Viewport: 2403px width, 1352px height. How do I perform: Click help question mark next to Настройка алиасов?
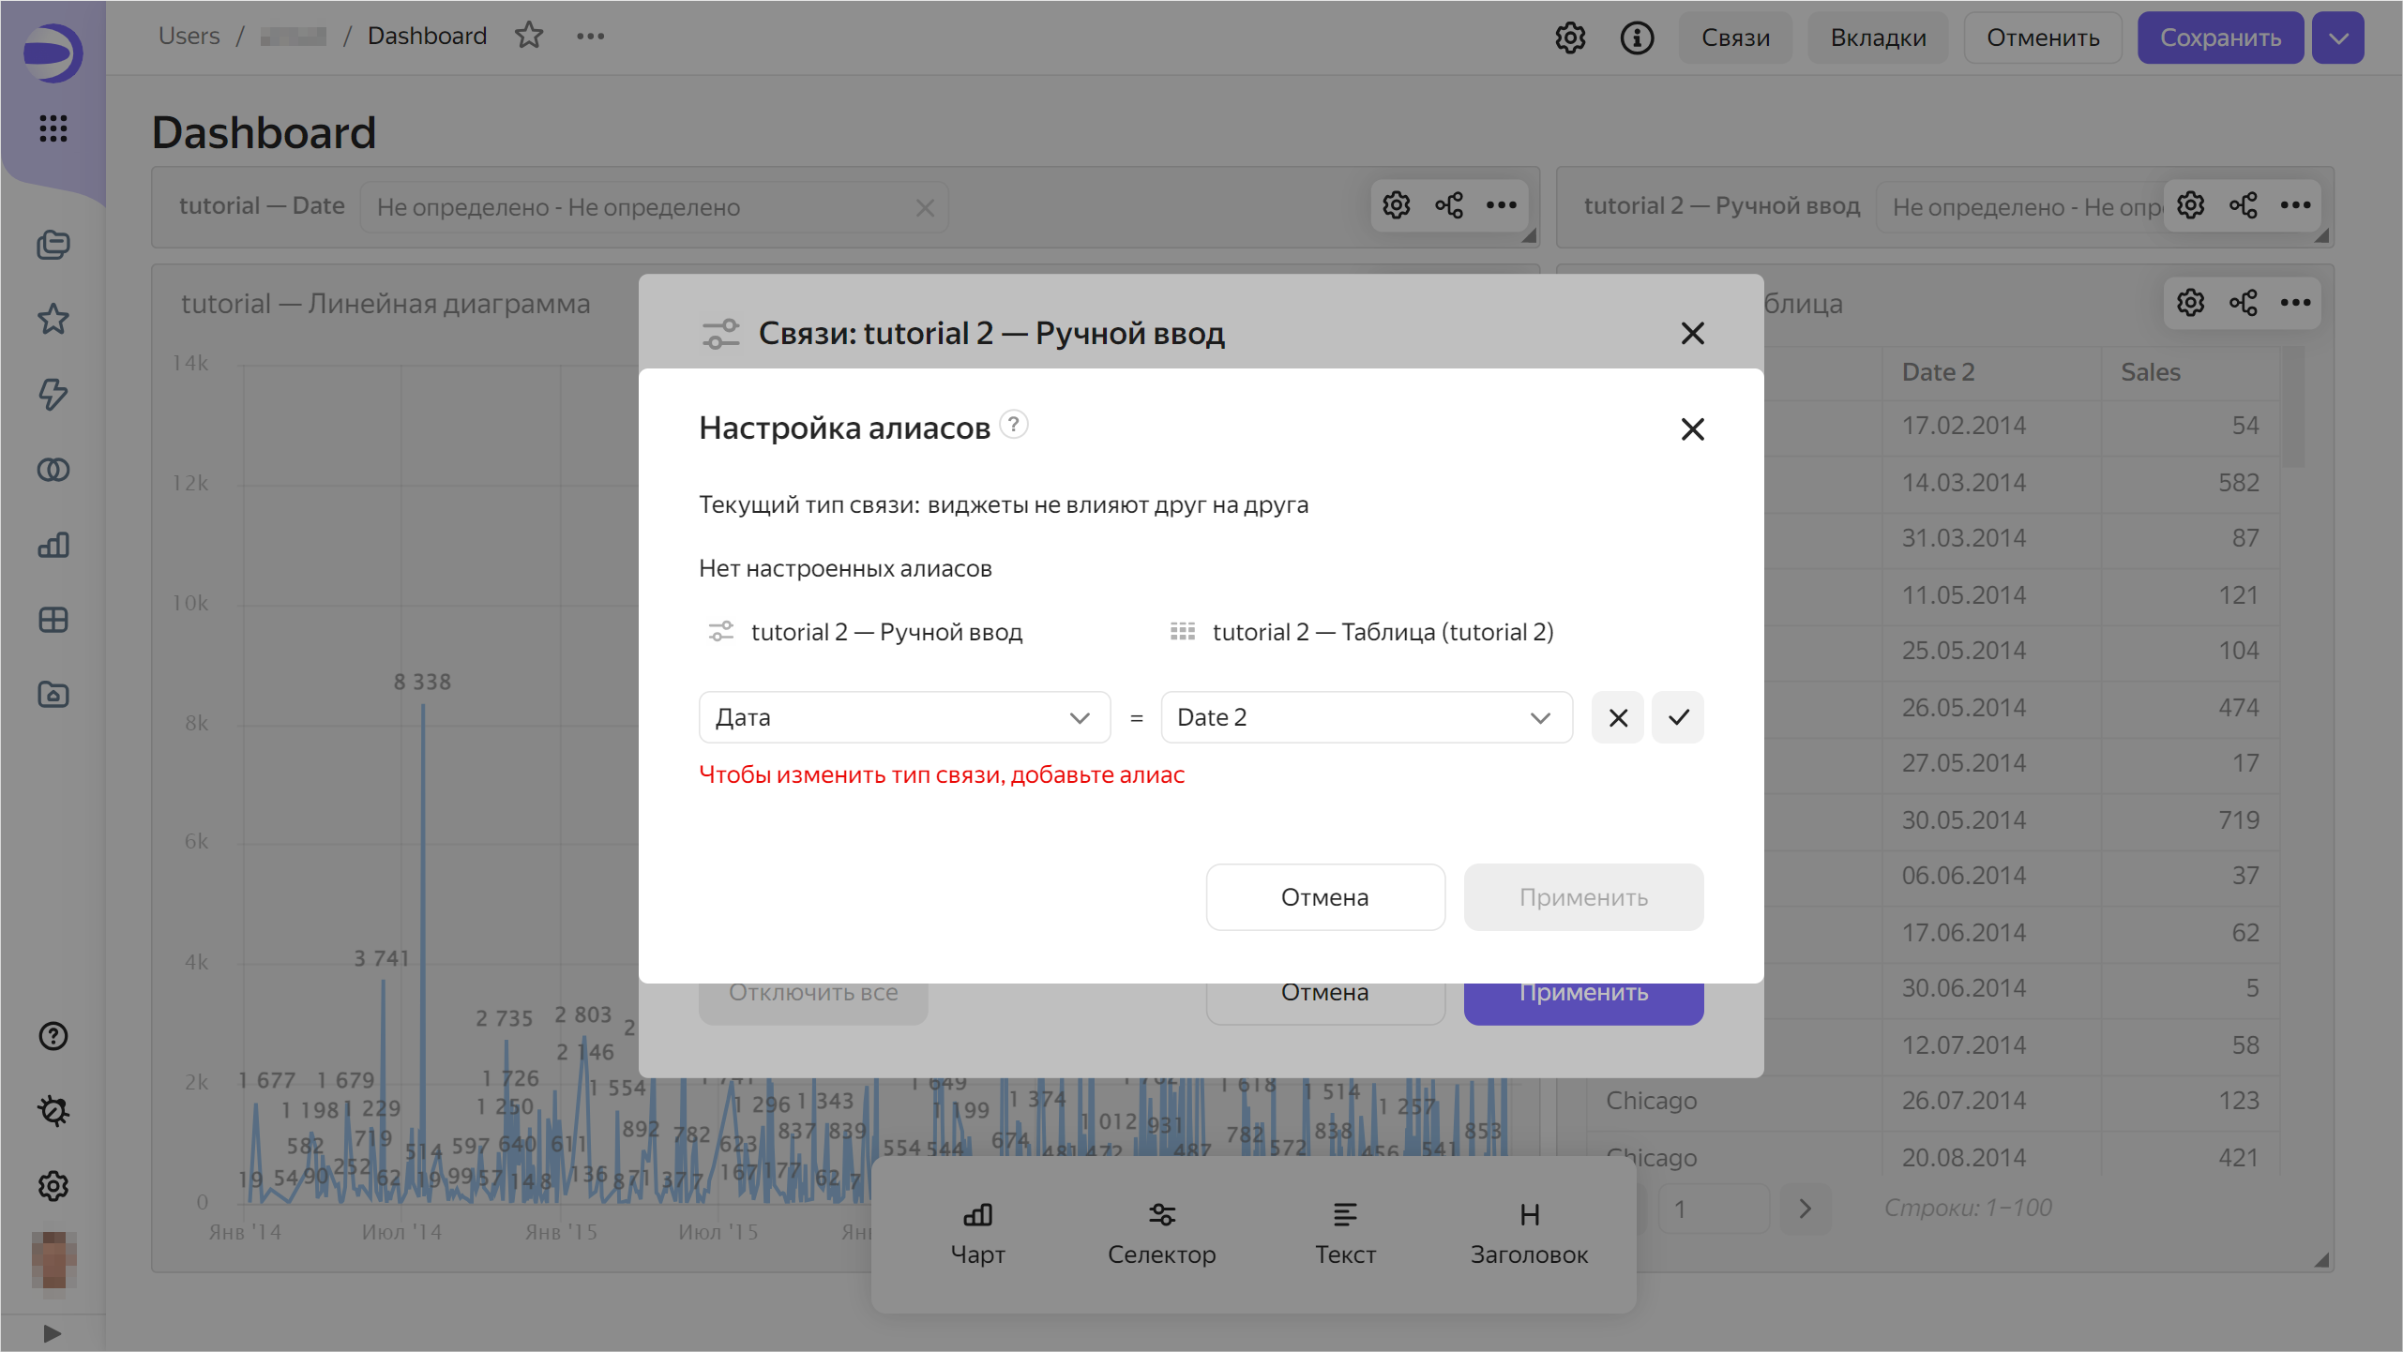tap(1013, 425)
